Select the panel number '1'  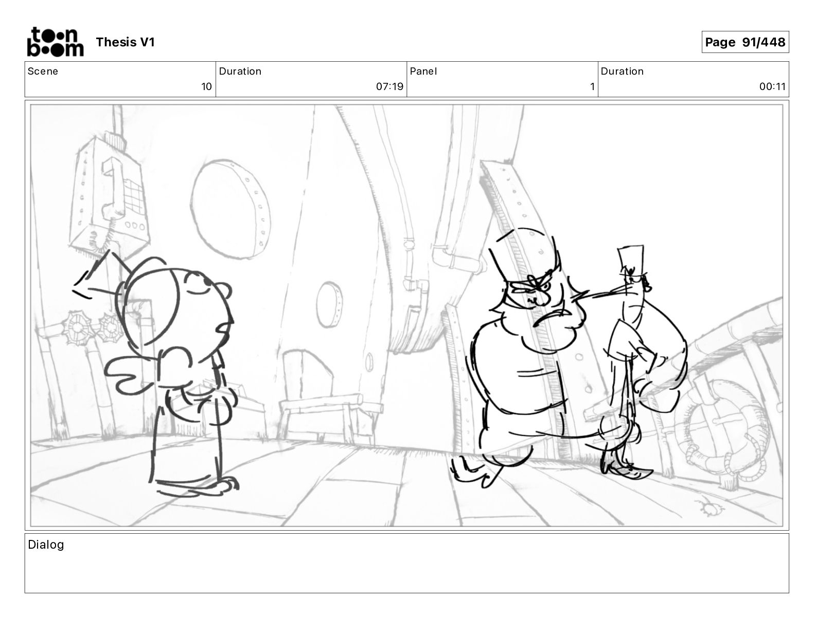coord(592,86)
